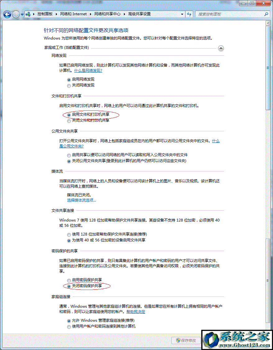Image resolution: width=273 pixels, height=350 pixels.
Task: Click the 媒体流 section title
Action: [x=57, y=171]
